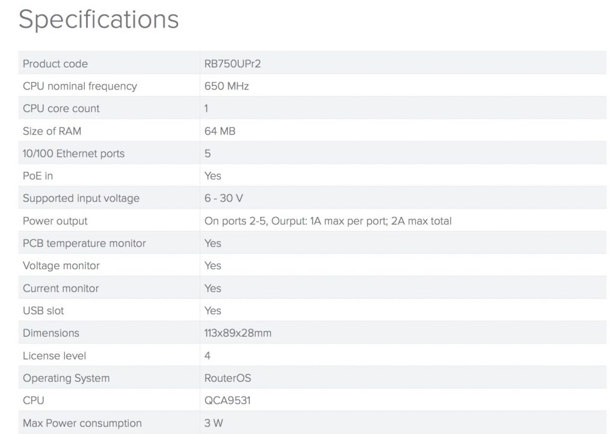Click the product code value RB750UPr2
This screenshot has height=434, width=616.
[233, 64]
